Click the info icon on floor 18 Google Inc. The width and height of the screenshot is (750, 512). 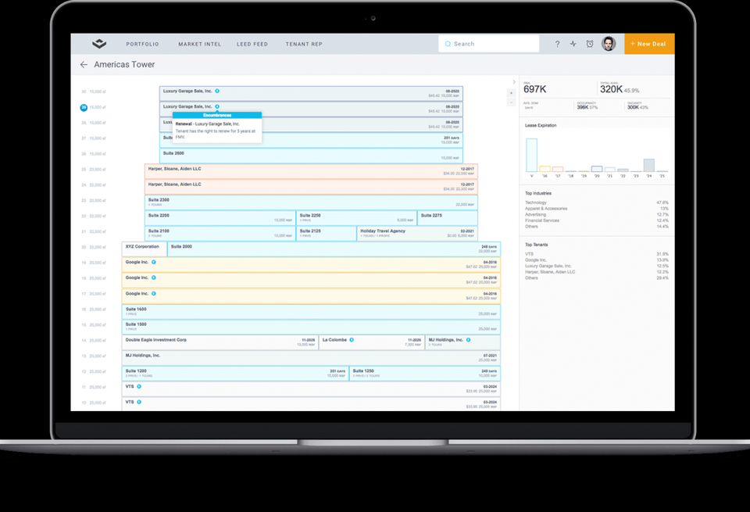(x=154, y=277)
